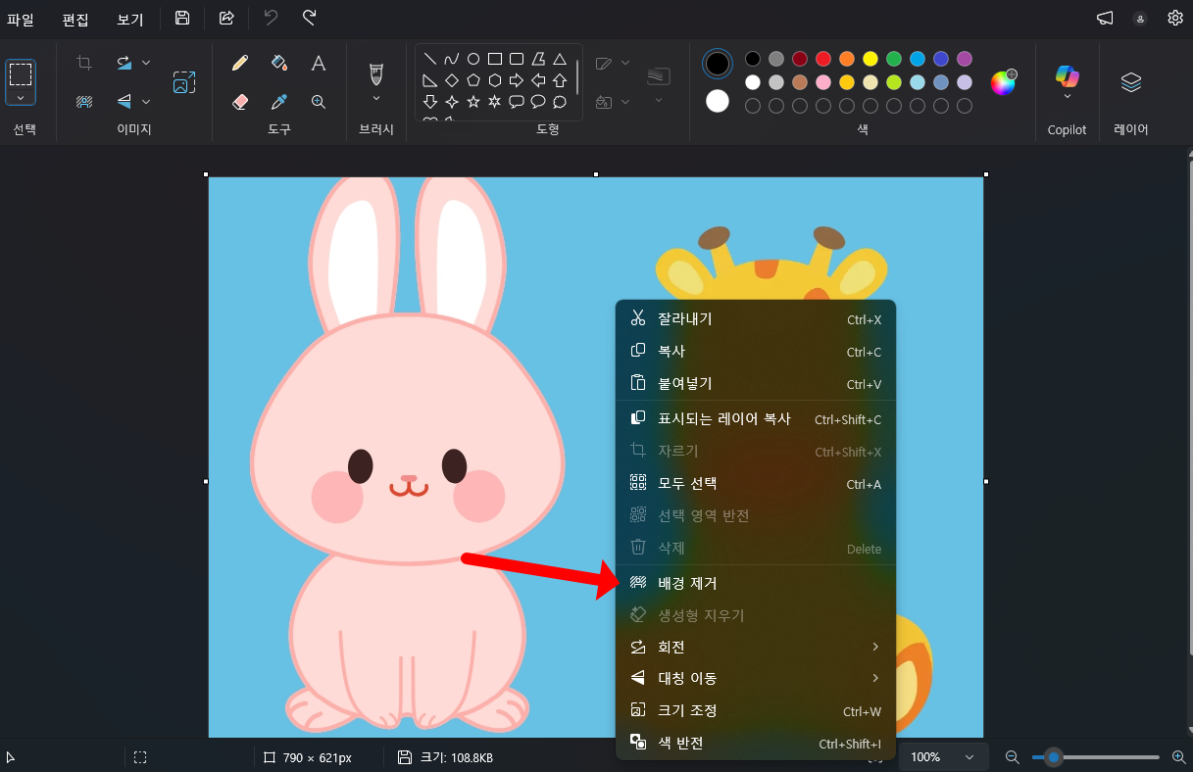Open the 파일 menu

pos(21,18)
